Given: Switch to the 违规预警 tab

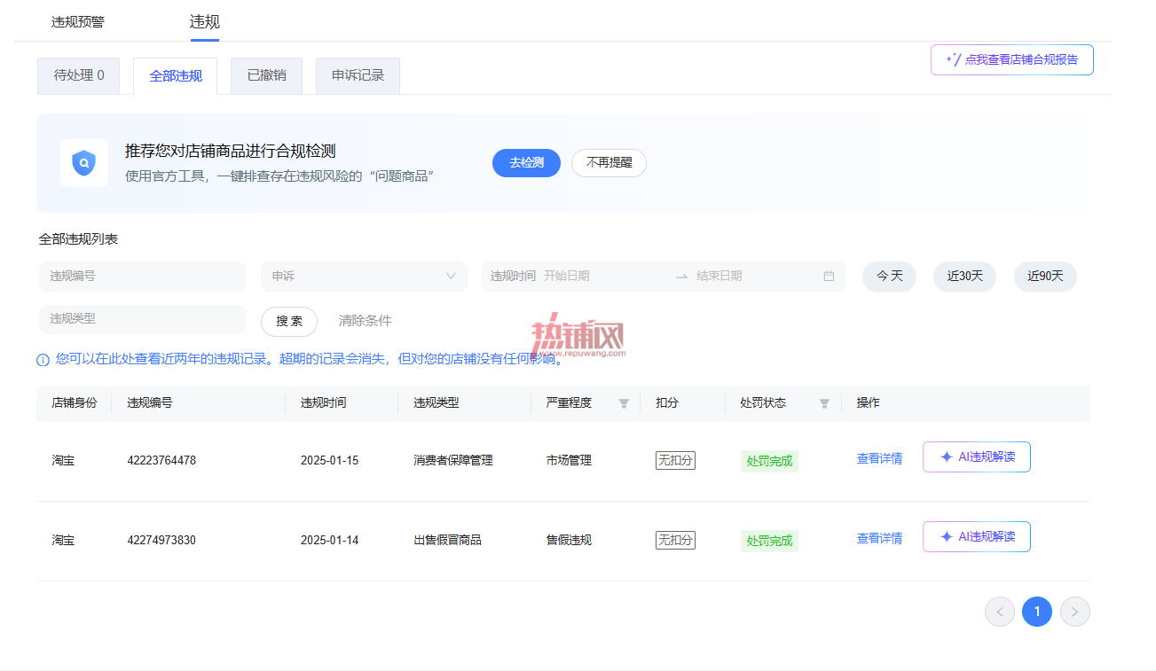Looking at the screenshot, I should (x=77, y=22).
